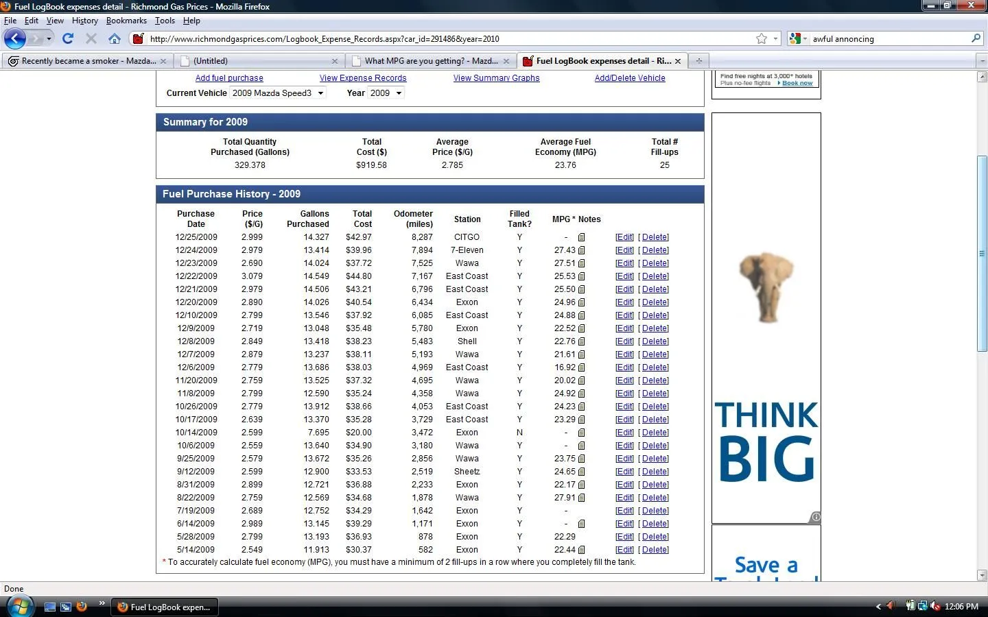
Task: Click the "Add fuel purchase" link
Action: point(229,78)
